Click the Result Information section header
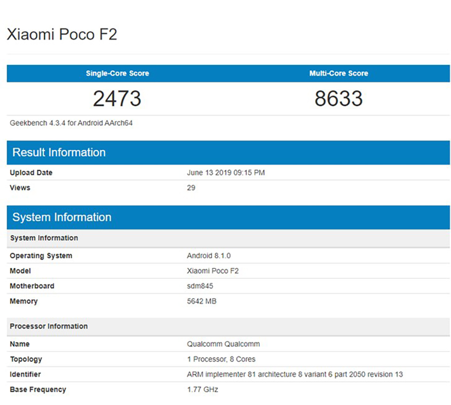Image resolution: width=451 pixels, height=405 pixels. 228,152
